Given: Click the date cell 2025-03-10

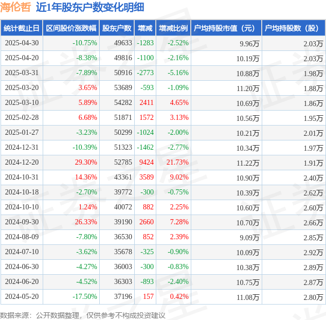Looking at the screenshot, I should [22, 102].
